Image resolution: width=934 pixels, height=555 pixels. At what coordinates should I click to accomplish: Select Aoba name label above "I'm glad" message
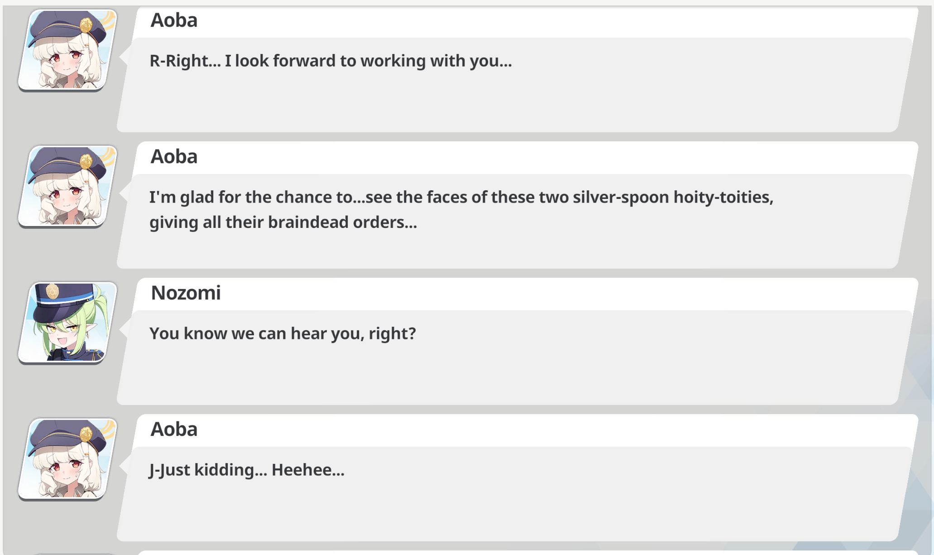(174, 157)
